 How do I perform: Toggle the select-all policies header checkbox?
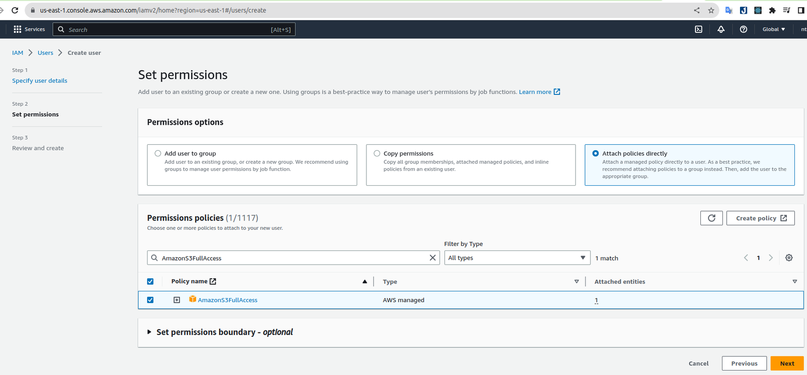click(x=150, y=282)
